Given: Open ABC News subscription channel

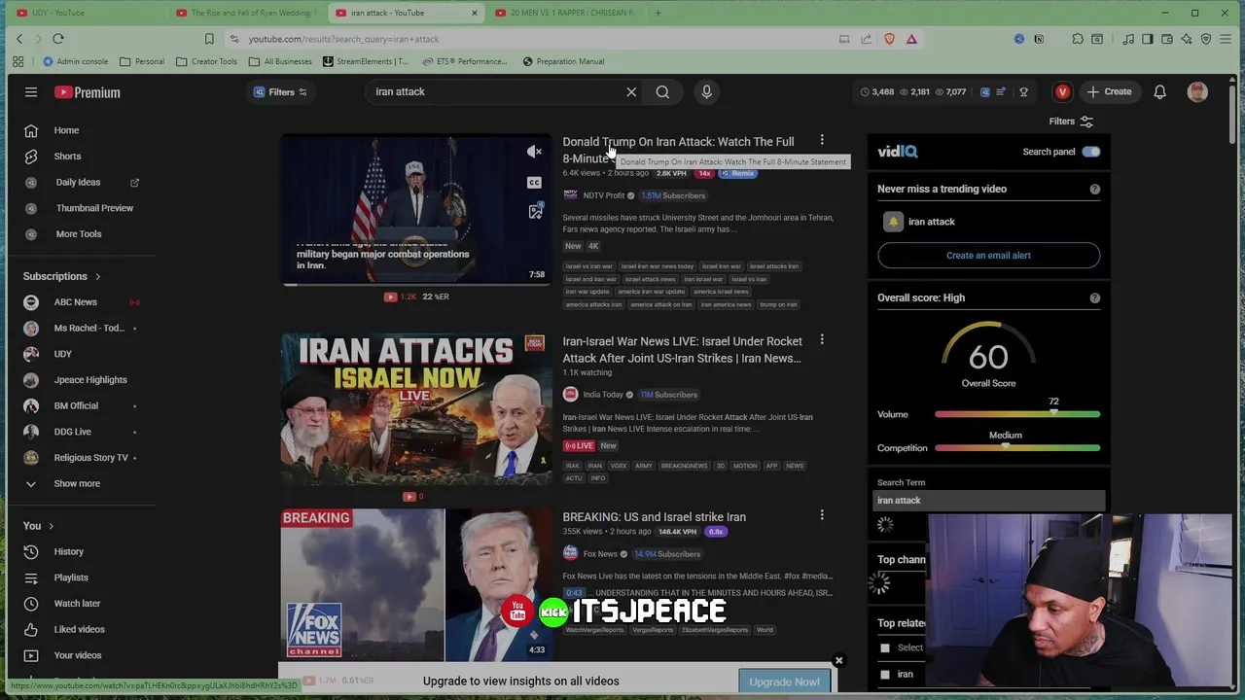Looking at the screenshot, I should coord(78,302).
